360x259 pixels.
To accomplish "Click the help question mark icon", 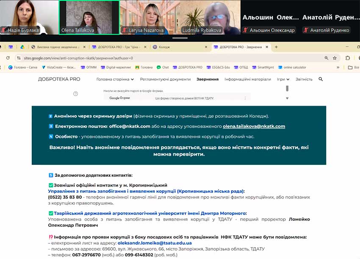I will click(x=75, y=94).
